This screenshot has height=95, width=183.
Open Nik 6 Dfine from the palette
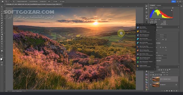tap(146, 28)
